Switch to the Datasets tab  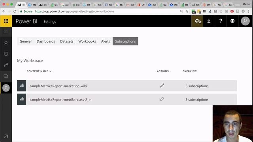tap(67, 41)
